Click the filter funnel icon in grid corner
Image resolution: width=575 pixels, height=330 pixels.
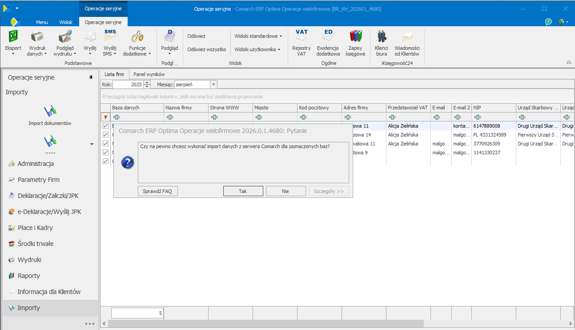point(105,117)
